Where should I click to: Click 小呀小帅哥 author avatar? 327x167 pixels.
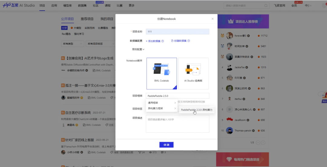point(63,152)
